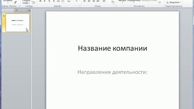The height and width of the screenshot is (109, 194).
Task: Open Упорядочить arrange menu
Action: click(x=134, y=2)
